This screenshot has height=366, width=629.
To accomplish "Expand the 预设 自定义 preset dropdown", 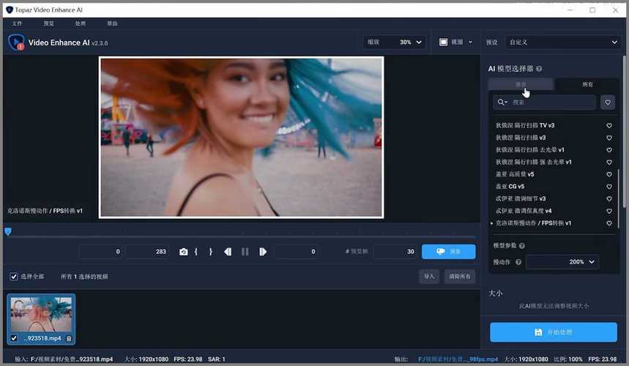I will [562, 42].
